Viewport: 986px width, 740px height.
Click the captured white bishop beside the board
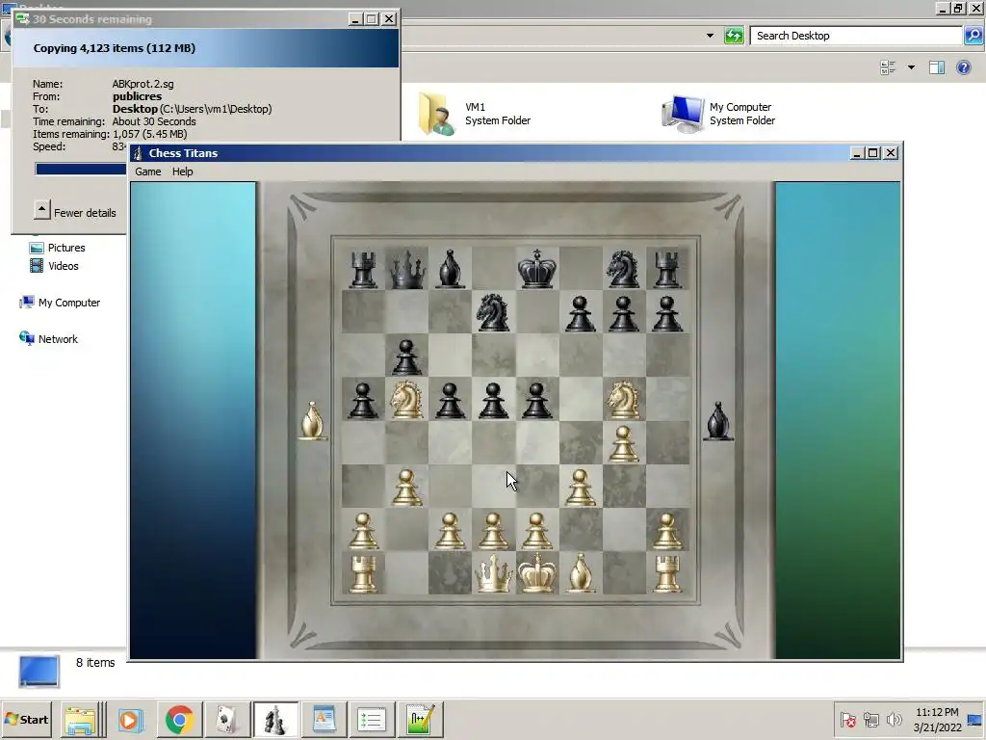313,420
